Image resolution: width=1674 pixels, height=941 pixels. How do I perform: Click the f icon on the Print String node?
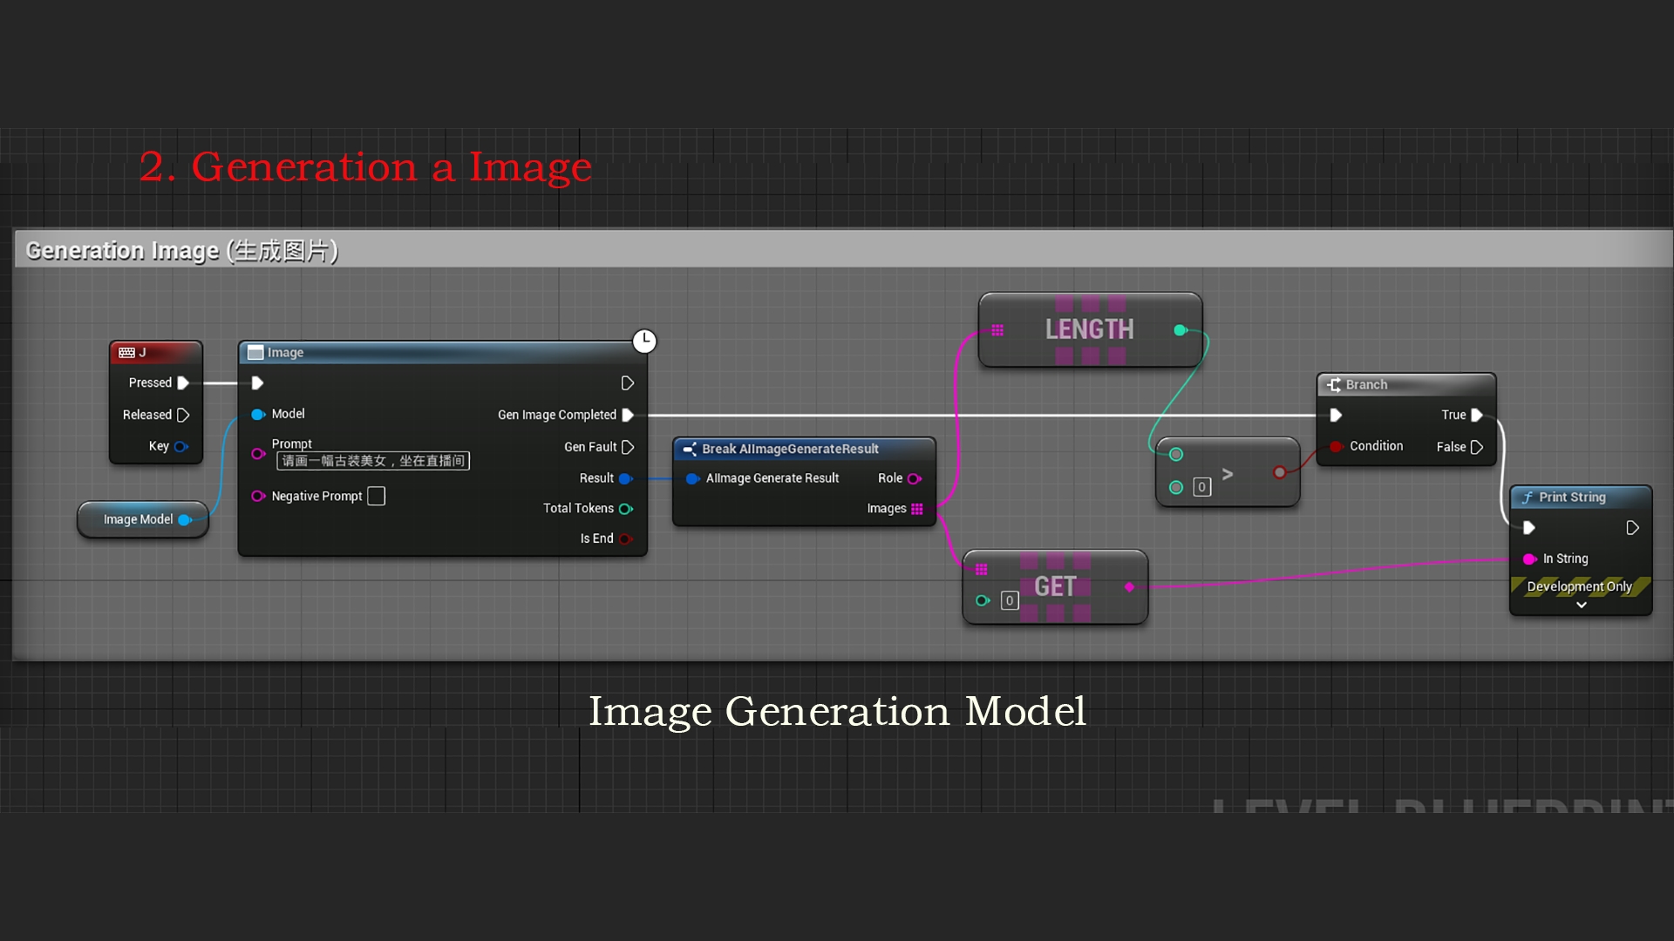point(1527,497)
